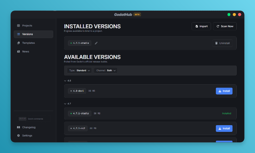The image size is (255, 153).
Task: Select the Versions list icon
Action: click(x=19, y=34)
